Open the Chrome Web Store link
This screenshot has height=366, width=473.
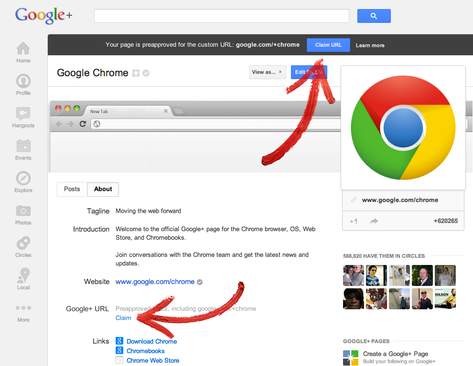tap(153, 361)
